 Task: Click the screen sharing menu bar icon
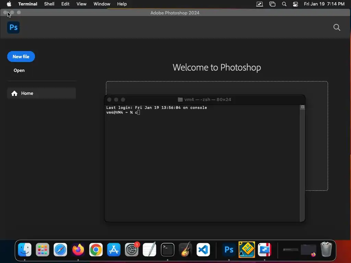(260, 4)
